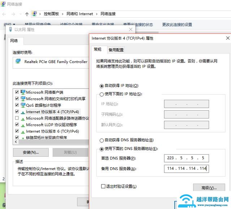Image resolution: width=231 pixels, height=209 pixels.
Task: Switch to the 备用配置 tab
Action: 116,50
